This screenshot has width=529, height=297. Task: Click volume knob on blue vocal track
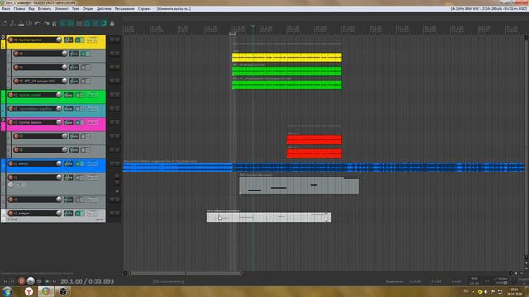tap(59, 163)
